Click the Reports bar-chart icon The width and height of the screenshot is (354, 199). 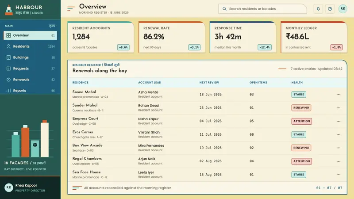(x=8, y=91)
